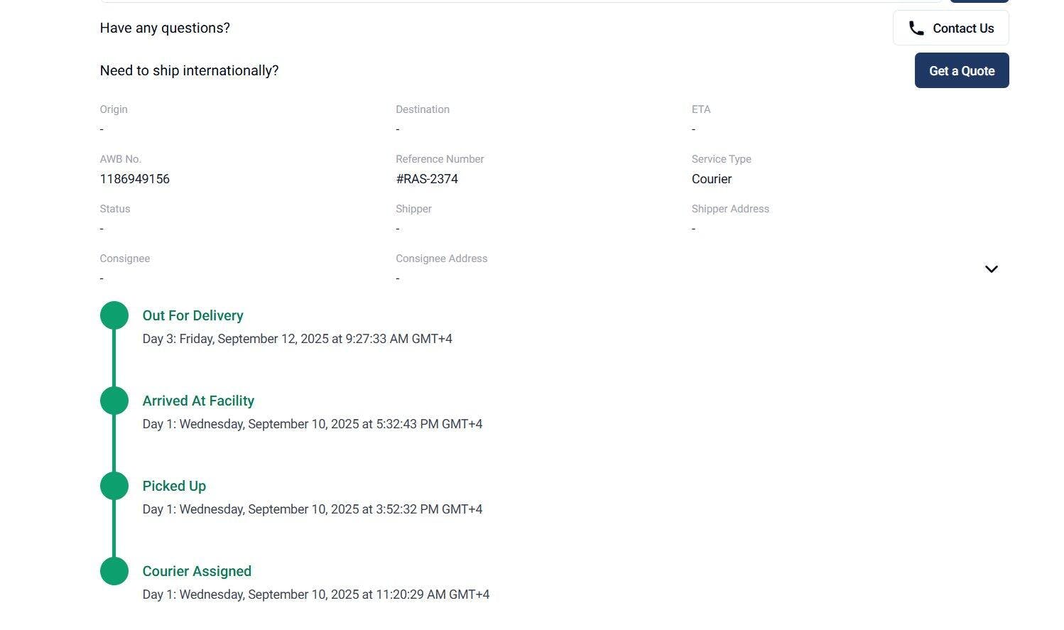Screen dimensions: 1064x630
Task: Click the Arrived At Facility green circle marker
Action: (114, 401)
